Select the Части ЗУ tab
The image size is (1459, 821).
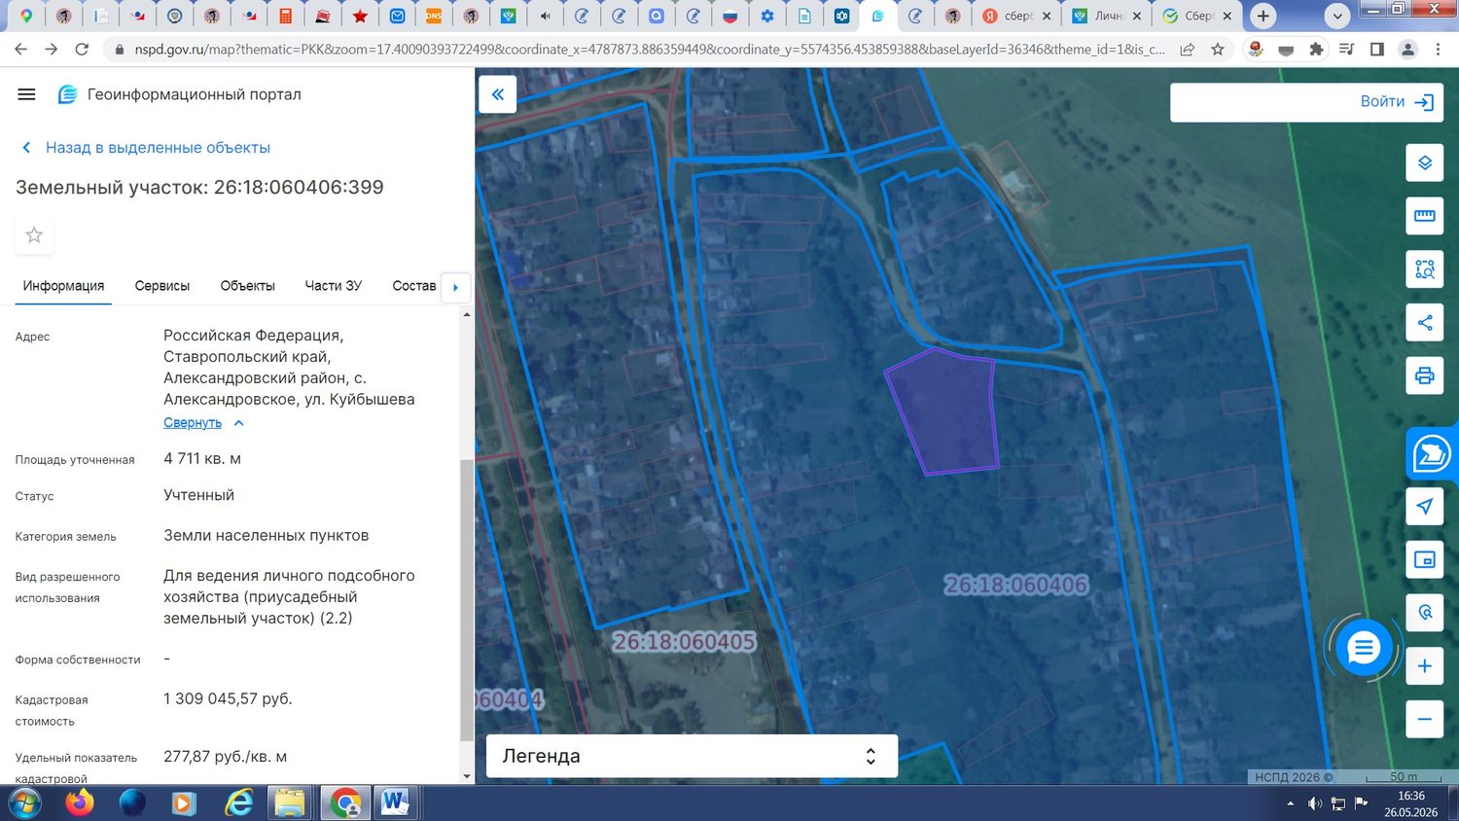tap(334, 286)
